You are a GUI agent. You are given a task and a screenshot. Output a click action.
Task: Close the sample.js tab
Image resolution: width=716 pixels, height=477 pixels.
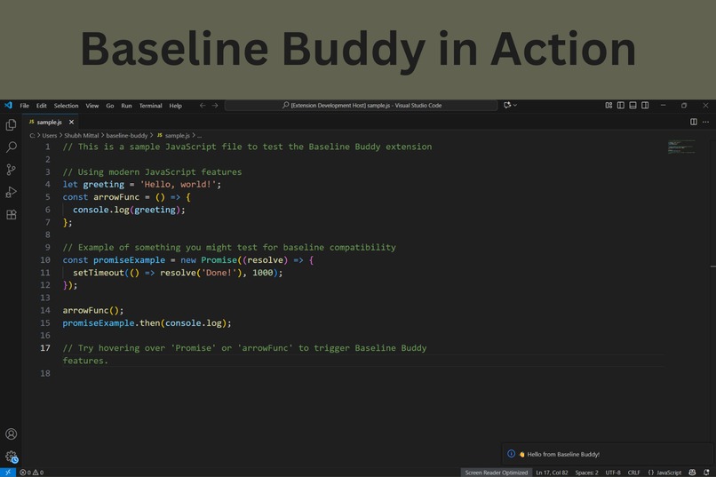[x=71, y=122]
